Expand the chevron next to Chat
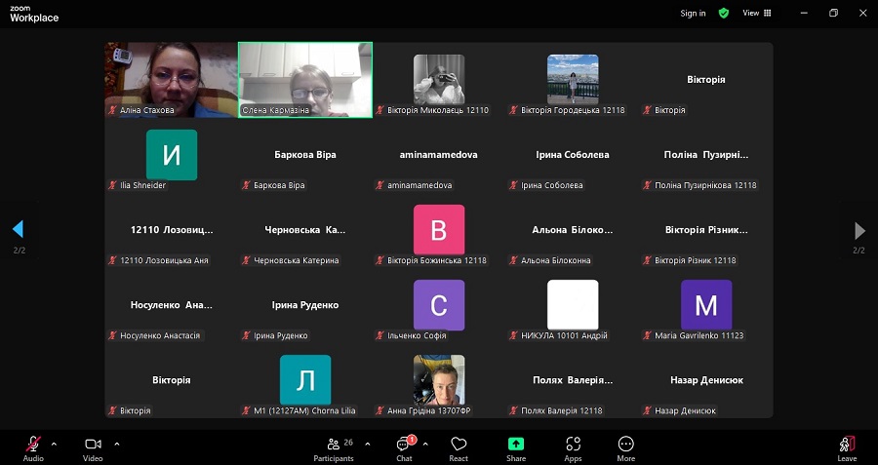The width and height of the screenshot is (878, 465). [x=425, y=444]
